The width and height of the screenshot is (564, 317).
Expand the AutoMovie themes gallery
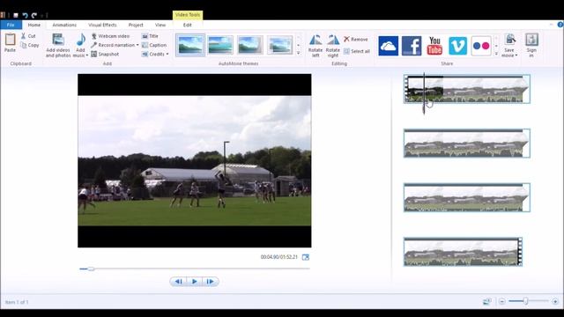pos(298,53)
